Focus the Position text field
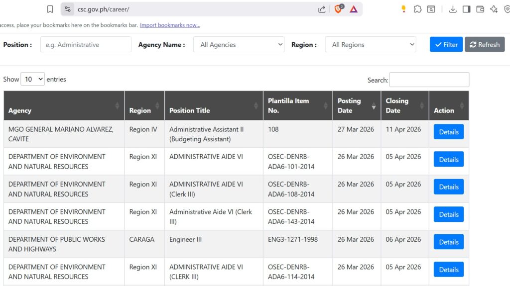This screenshot has width=510, height=286. [86, 44]
